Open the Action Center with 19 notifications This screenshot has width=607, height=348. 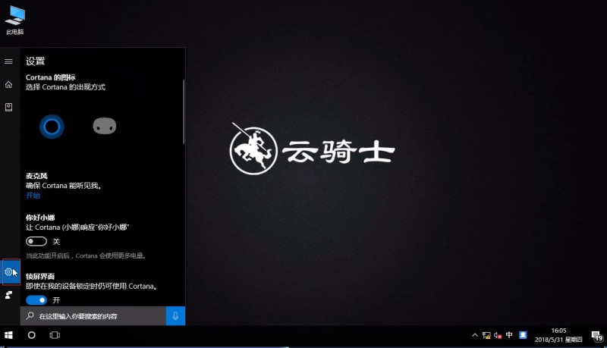pos(597,337)
